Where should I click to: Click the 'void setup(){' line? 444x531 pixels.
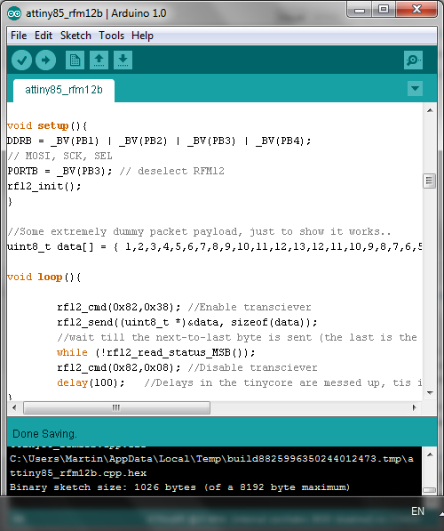47,125
